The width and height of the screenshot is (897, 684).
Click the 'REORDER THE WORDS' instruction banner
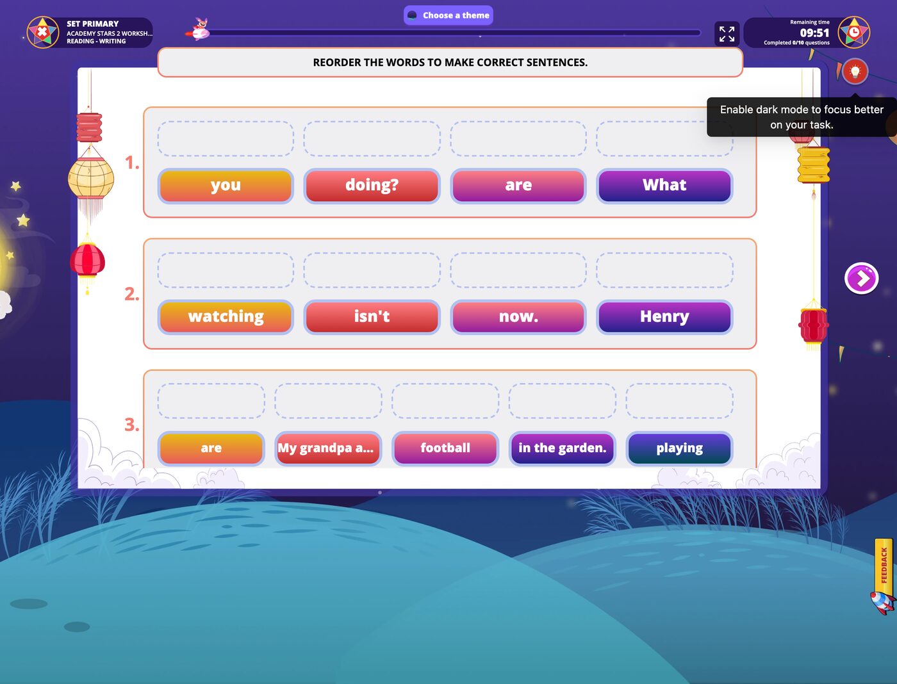coord(450,63)
